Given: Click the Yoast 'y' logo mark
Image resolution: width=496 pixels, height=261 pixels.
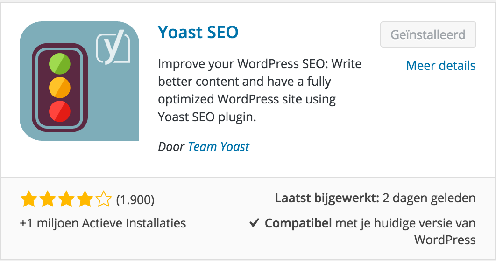Looking at the screenshot, I should pyautogui.click(x=113, y=48).
